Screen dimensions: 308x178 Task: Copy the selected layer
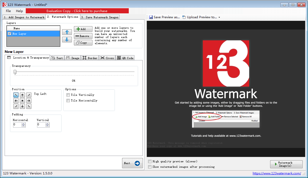point(83,43)
